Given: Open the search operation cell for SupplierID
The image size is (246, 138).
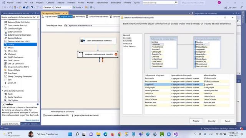Looking at the screenshot, I should click(x=187, y=84).
